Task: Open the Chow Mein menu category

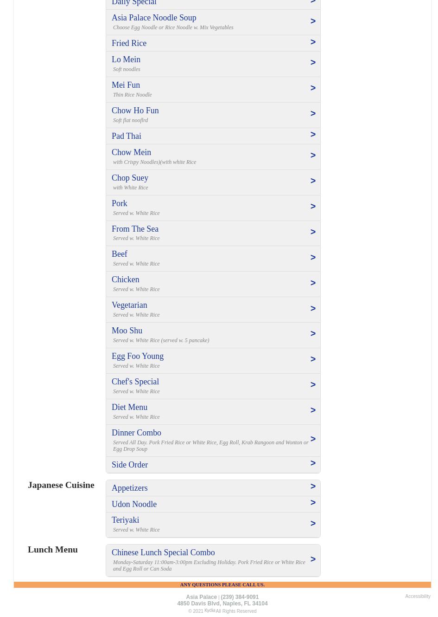Action: pos(131,152)
